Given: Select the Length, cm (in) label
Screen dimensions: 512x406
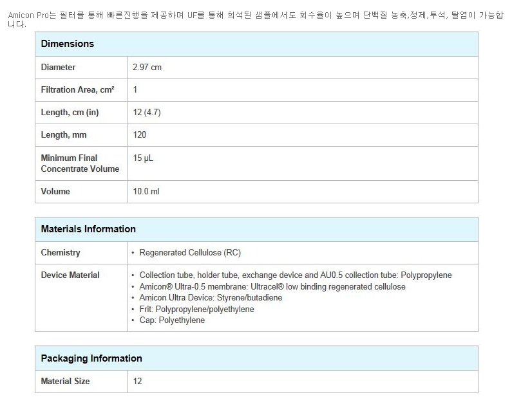Looking at the screenshot, I should [70, 113].
